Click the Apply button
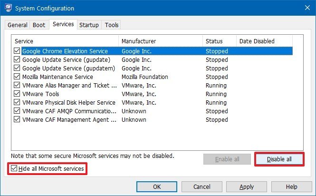 [x=246, y=187]
